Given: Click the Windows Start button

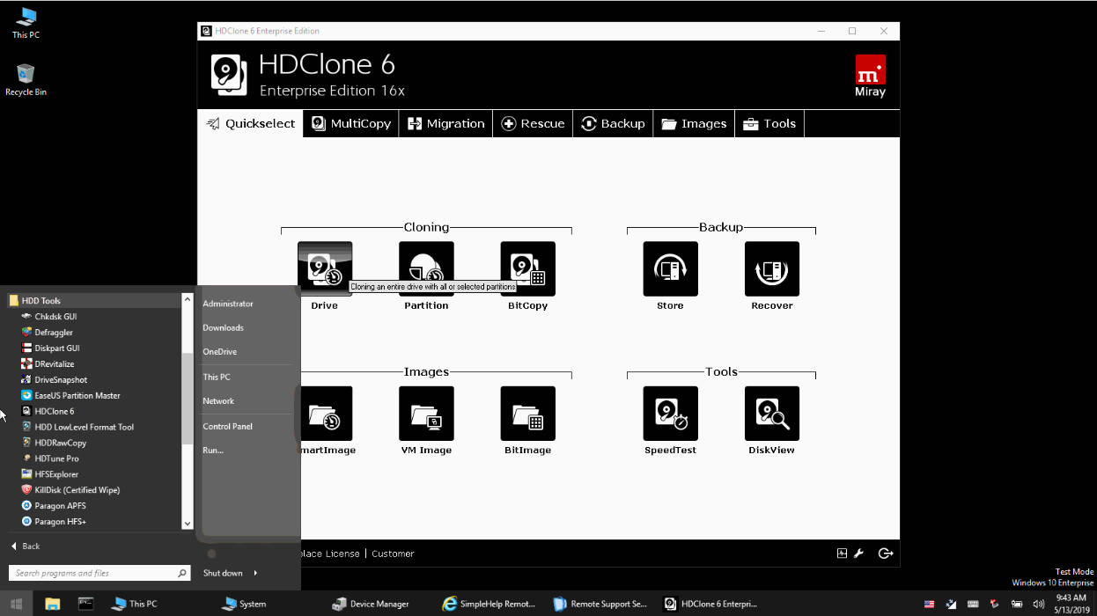Looking at the screenshot, I should tap(16, 604).
